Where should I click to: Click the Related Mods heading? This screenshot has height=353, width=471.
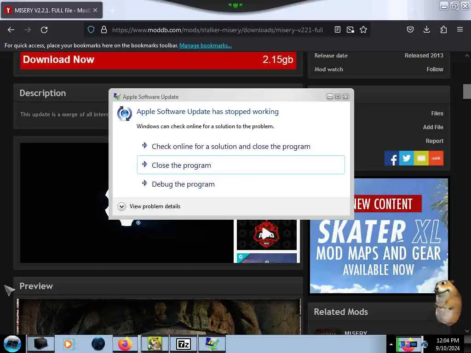tap(341, 312)
